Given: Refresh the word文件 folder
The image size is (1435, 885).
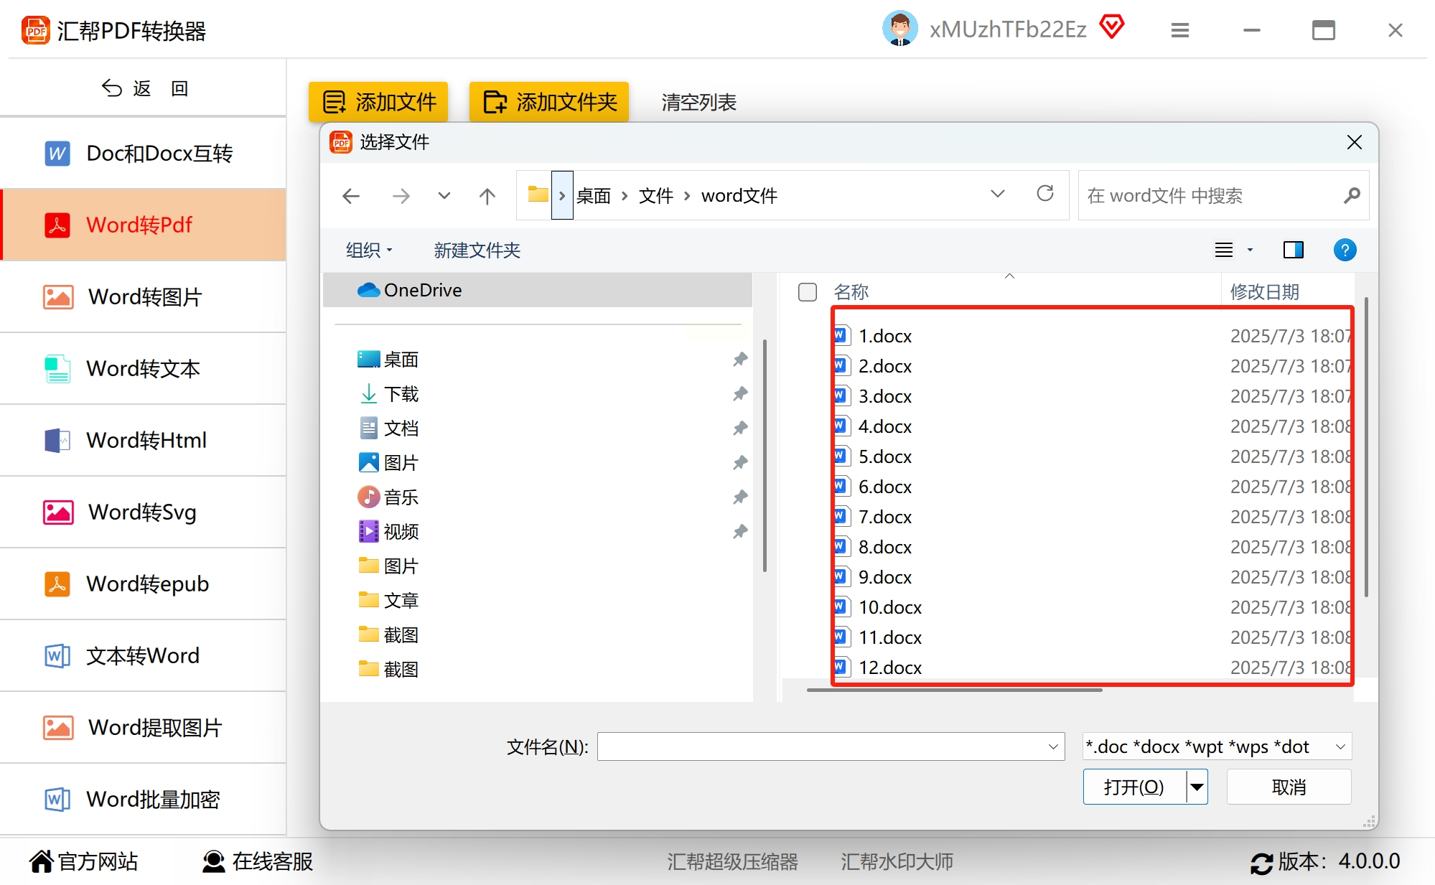Looking at the screenshot, I should 1045,193.
